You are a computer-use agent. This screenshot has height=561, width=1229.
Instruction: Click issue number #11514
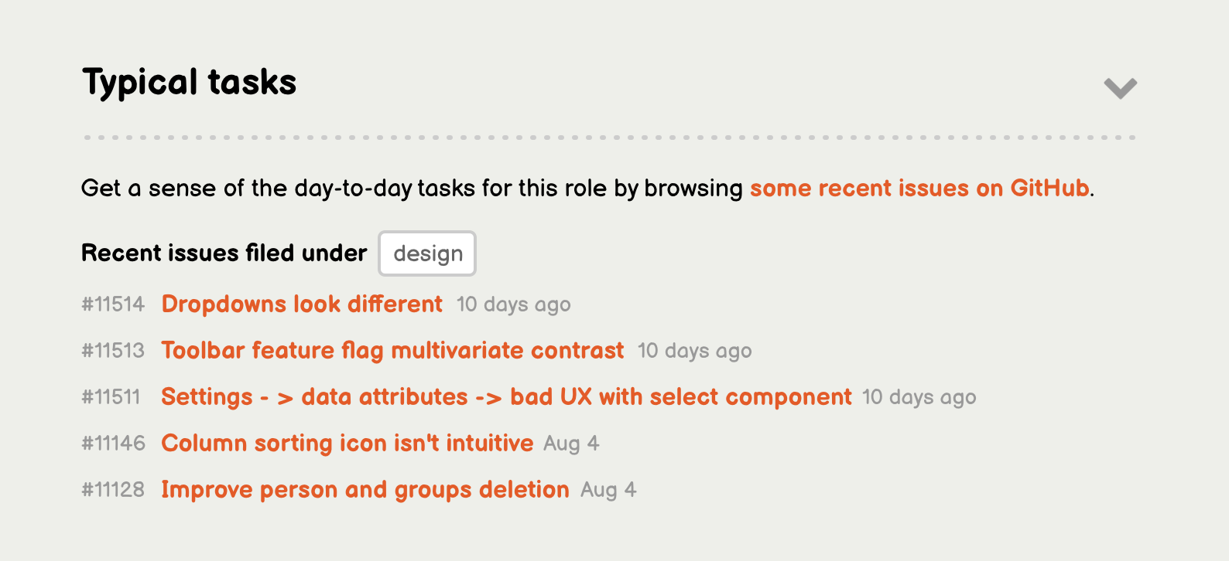(113, 304)
